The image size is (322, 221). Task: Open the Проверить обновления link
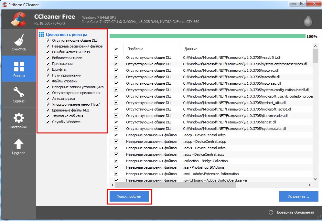click(x=295, y=212)
